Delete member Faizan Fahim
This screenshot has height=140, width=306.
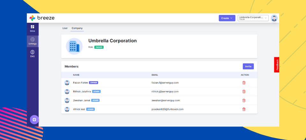[244, 82]
